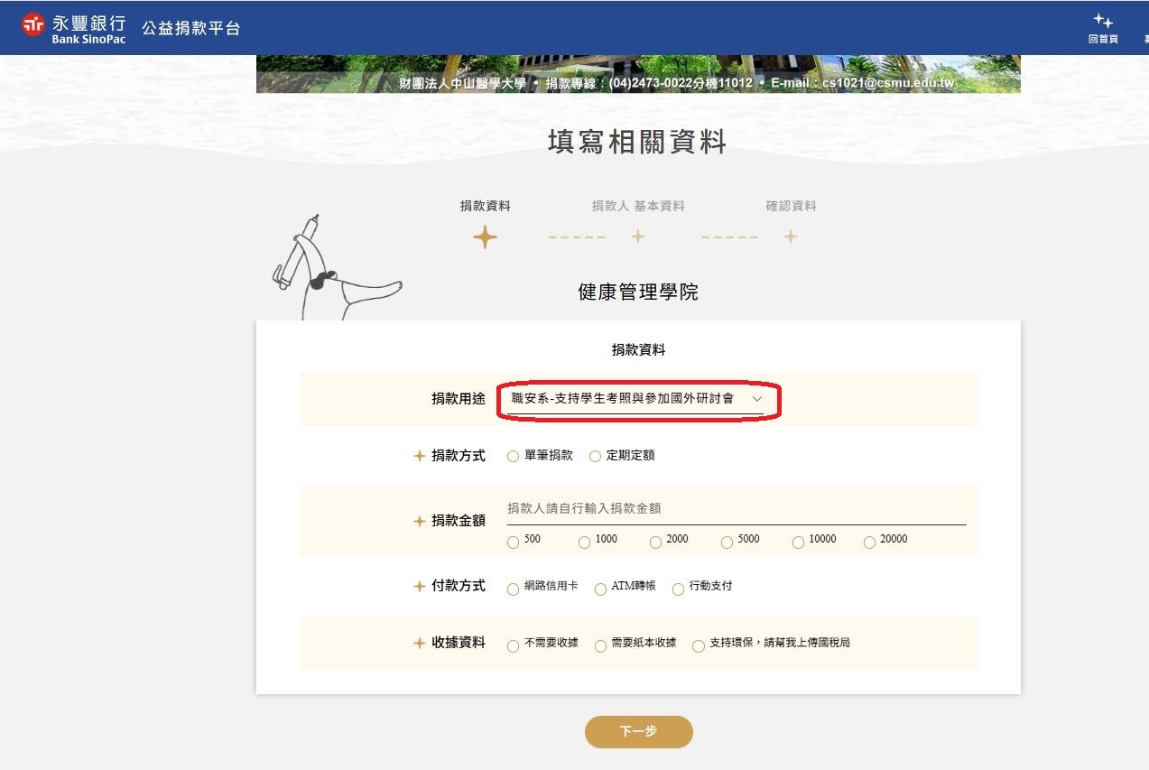Choose the 500 amount option
Screen dimensions: 1149x770
[513, 543]
